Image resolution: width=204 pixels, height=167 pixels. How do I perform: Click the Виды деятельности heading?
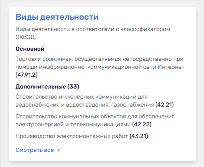tap(57, 17)
